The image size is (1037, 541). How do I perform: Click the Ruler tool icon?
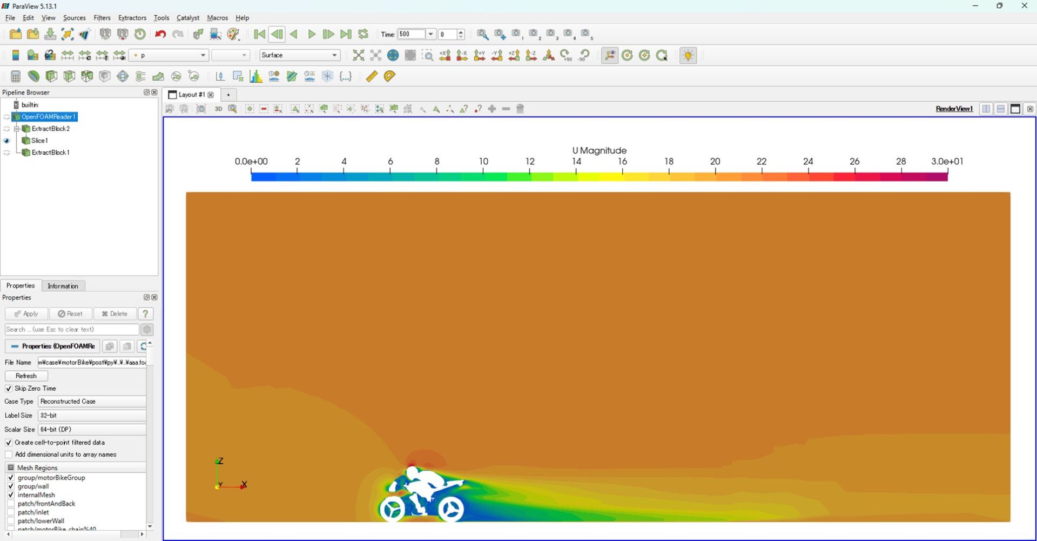[372, 76]
